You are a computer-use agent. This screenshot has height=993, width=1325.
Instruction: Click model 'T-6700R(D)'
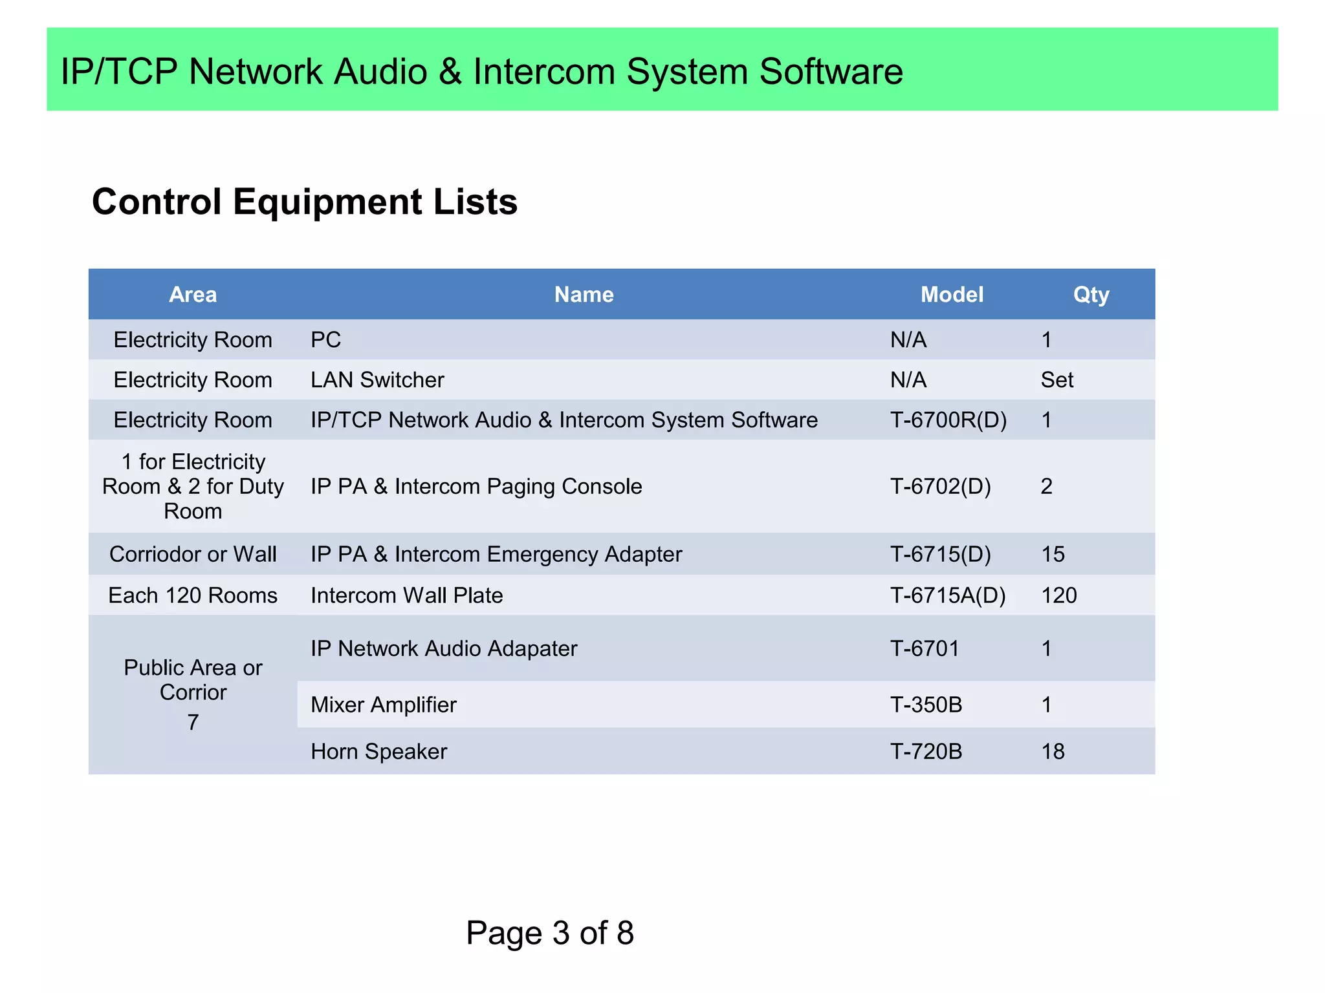point(948,420)
